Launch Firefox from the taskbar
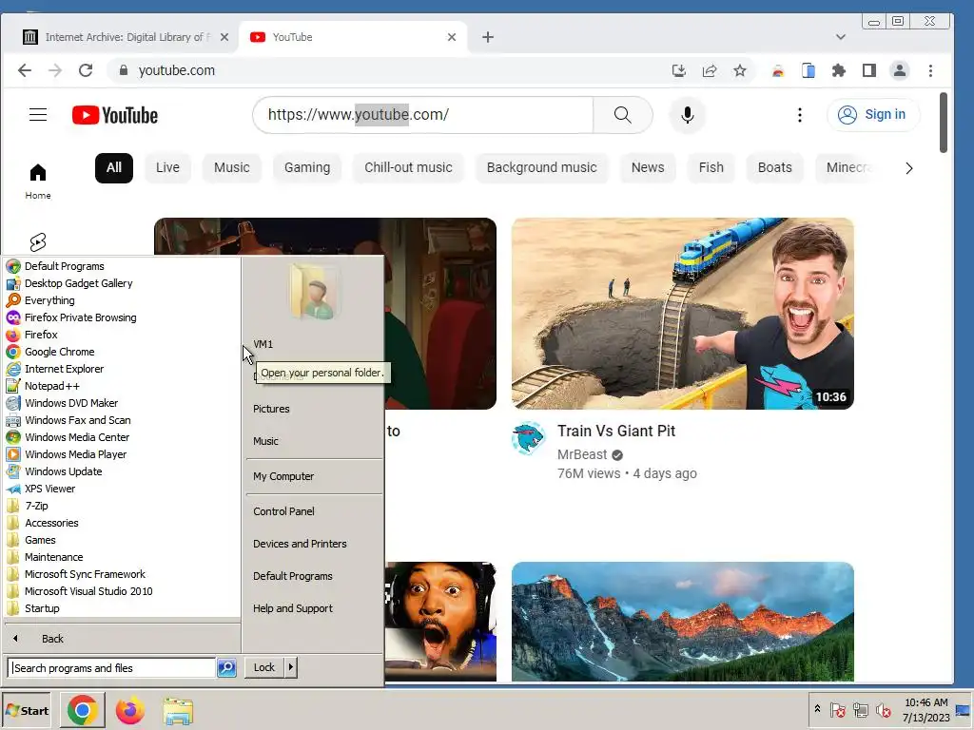 click(x=129, y=710)
